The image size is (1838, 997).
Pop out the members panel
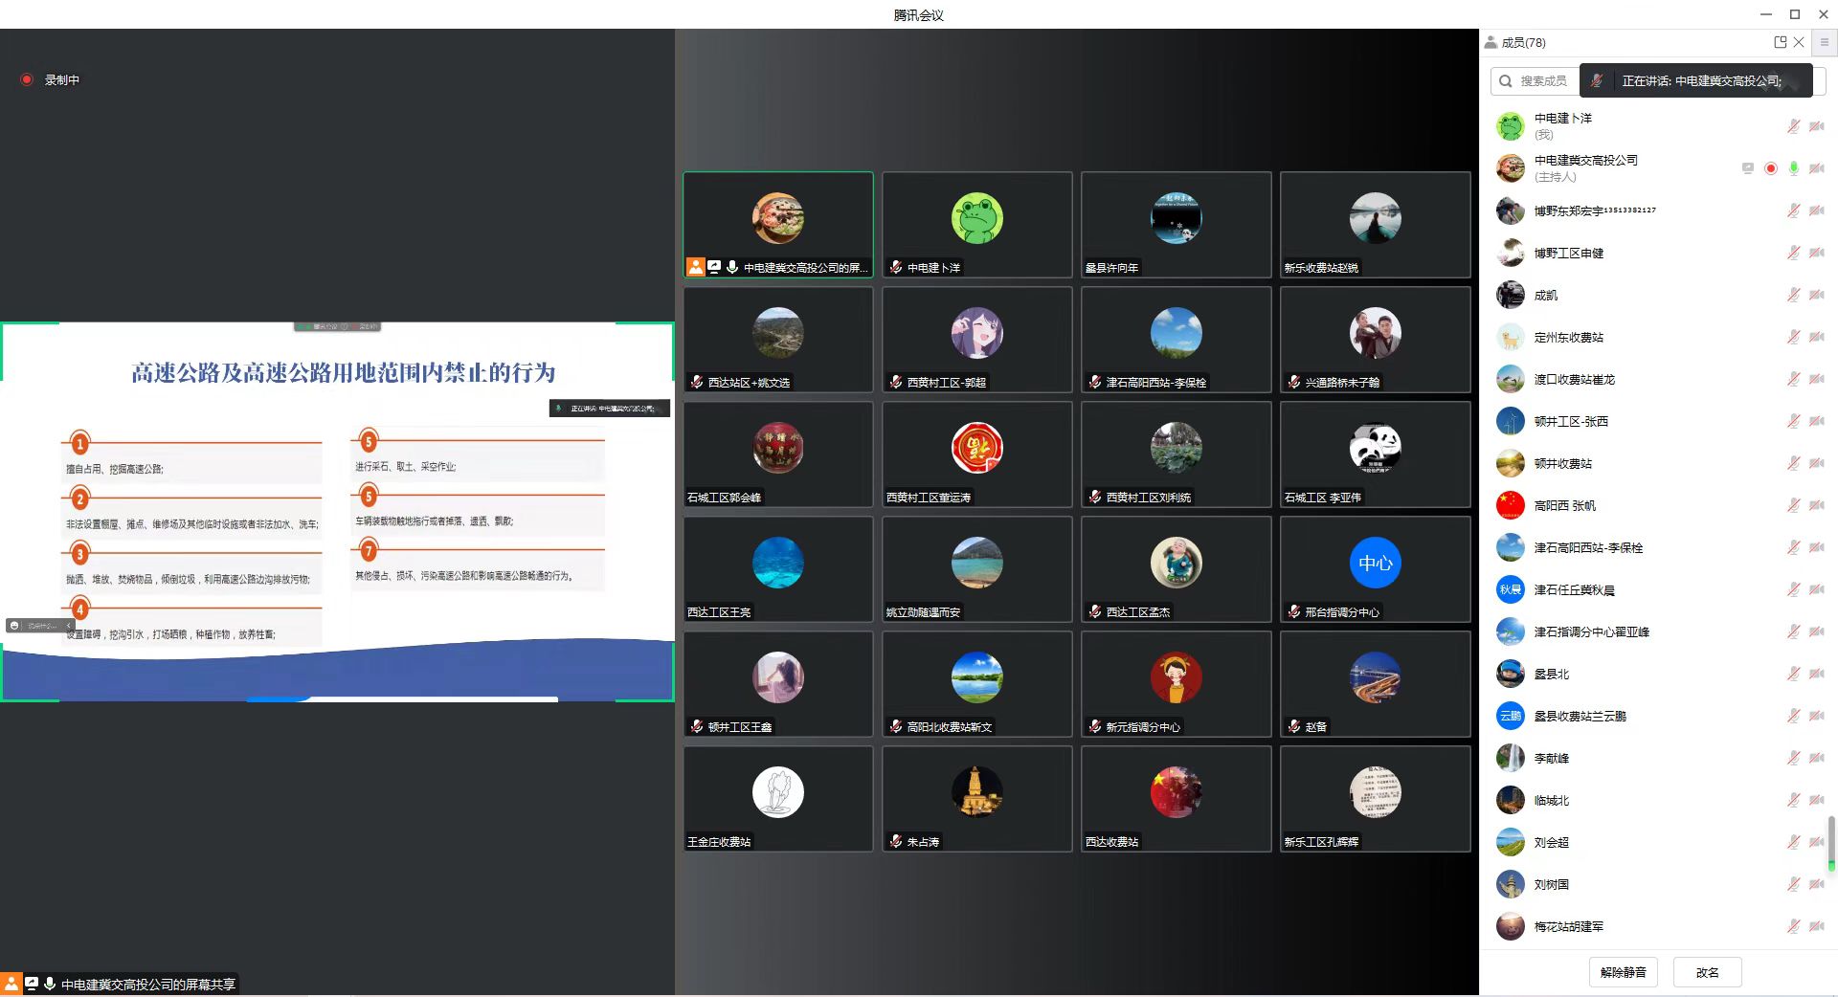coord(1780,42)
